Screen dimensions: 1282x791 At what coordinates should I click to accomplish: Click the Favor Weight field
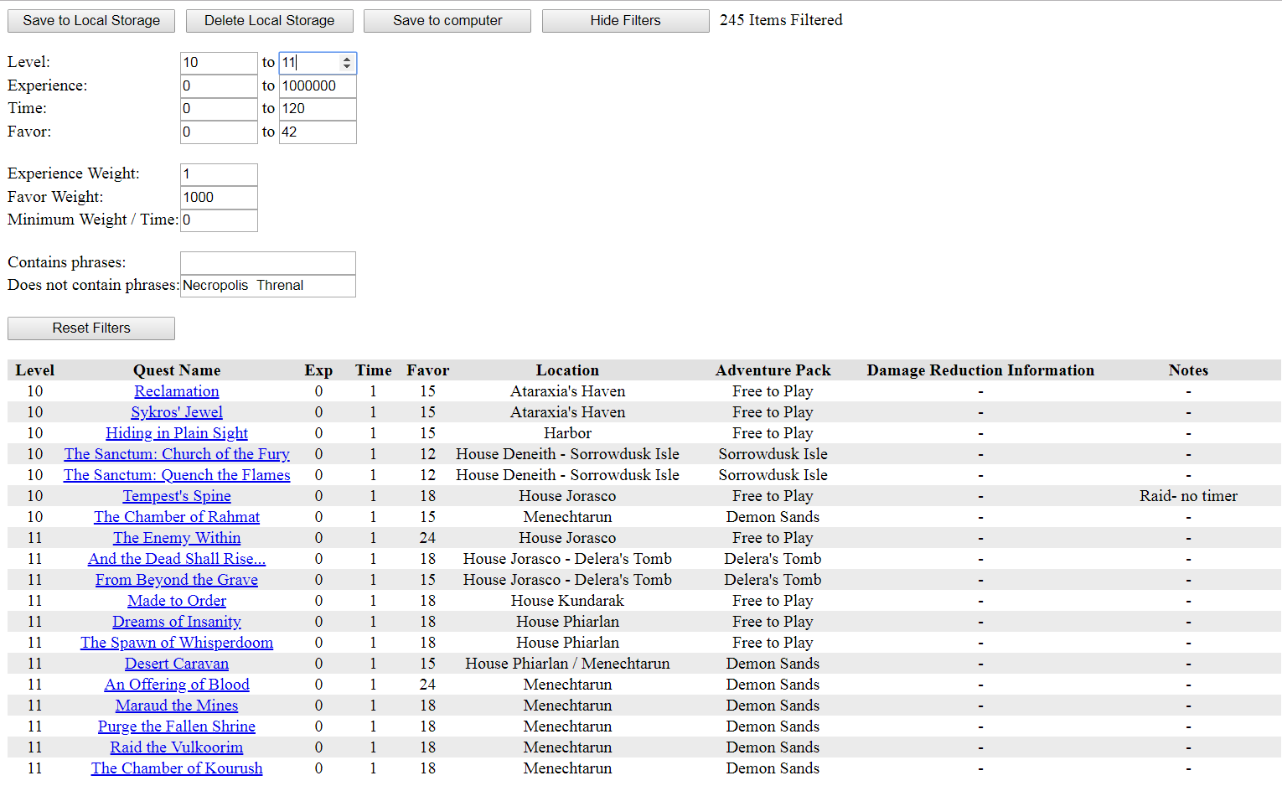218,198
